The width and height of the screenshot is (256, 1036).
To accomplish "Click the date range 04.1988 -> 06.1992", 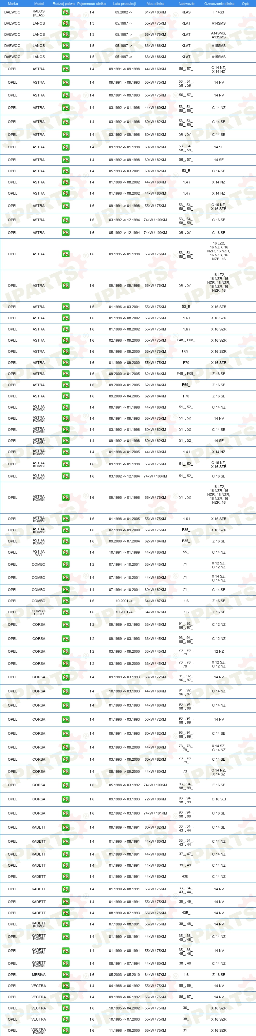I will point(124,986).
